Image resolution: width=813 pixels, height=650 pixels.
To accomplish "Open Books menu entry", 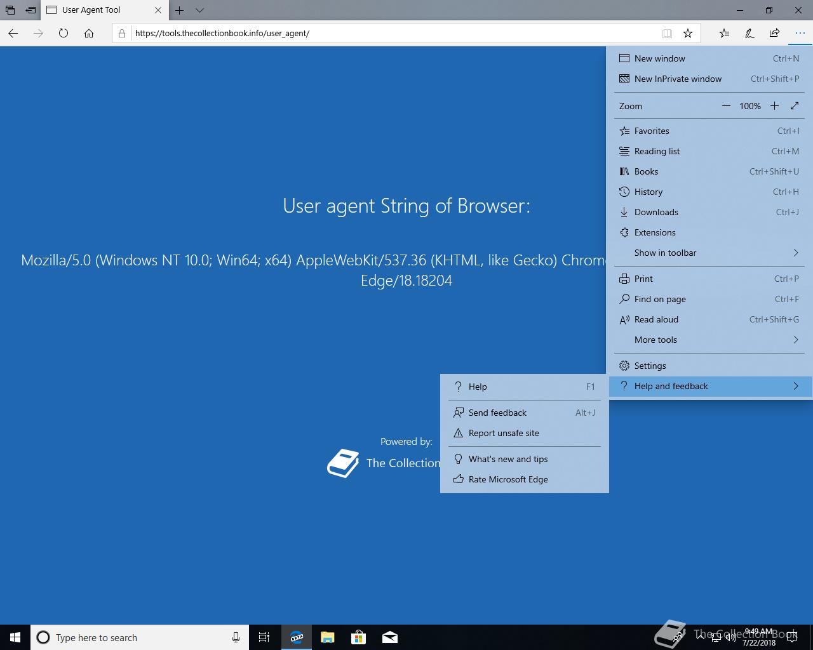I will click(709, 171).
